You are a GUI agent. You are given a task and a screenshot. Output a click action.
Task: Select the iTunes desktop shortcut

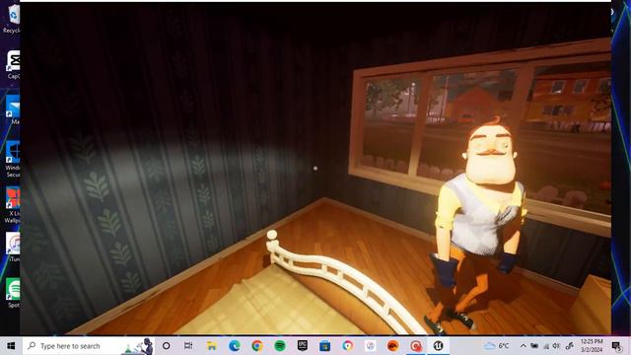[13, 248]
